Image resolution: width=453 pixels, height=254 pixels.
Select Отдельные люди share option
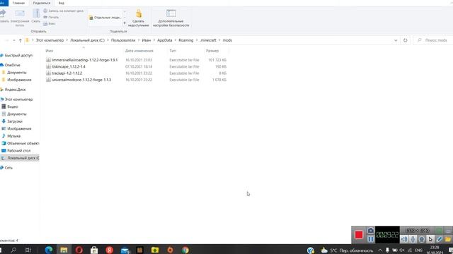click(105, 18)
